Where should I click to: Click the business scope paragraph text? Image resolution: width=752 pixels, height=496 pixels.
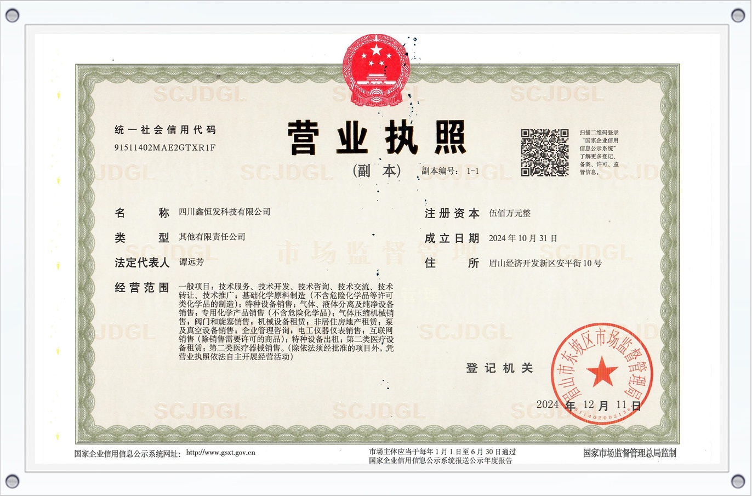[286, 321]
